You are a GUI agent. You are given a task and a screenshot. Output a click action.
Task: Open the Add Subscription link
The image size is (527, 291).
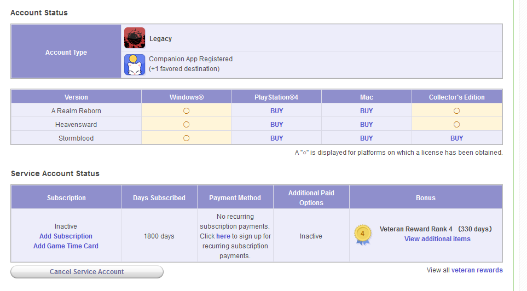coord(66,236)
